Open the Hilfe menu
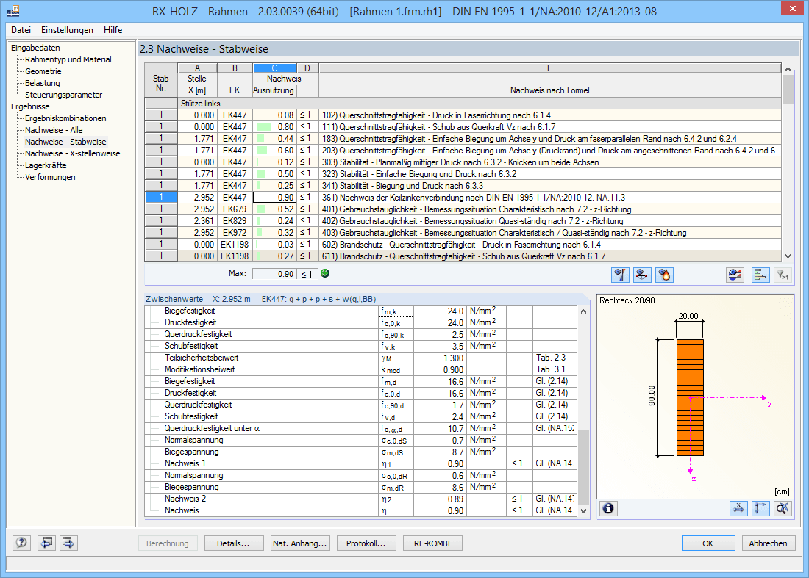This screenshot has height=578, width=809. pyautogui.click(x=113, y=30)
